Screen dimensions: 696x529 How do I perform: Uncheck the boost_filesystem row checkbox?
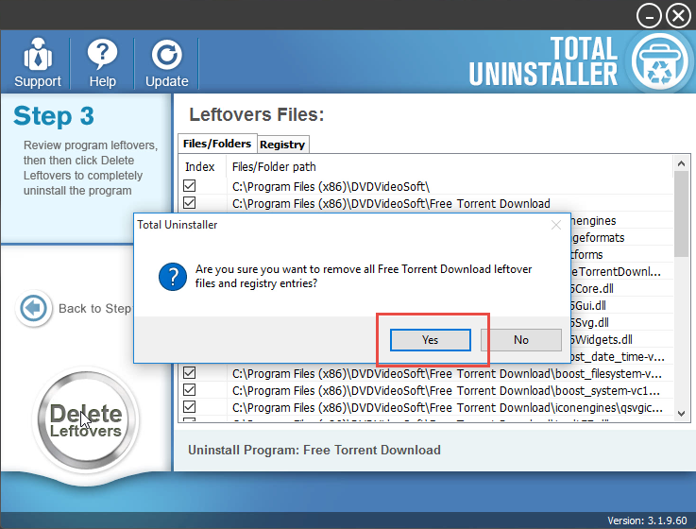(190, 372)
